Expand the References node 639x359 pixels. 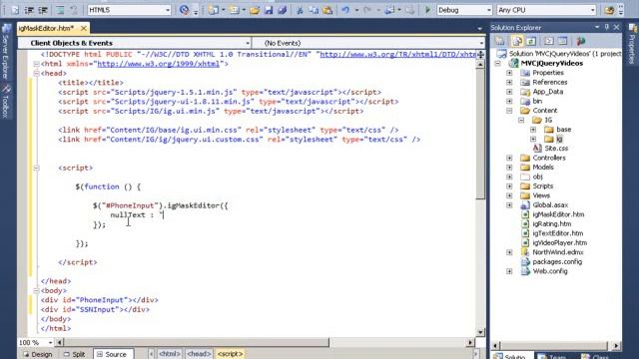pyautogui.click(x=509, y=82)
